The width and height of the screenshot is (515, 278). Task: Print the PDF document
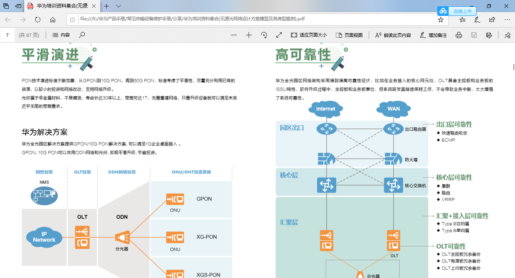(459, 35)
